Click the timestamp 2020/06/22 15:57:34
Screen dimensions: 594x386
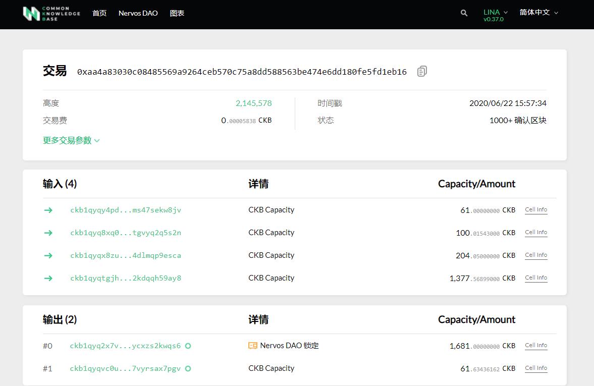pyautogui.click(x=508, y=103)
